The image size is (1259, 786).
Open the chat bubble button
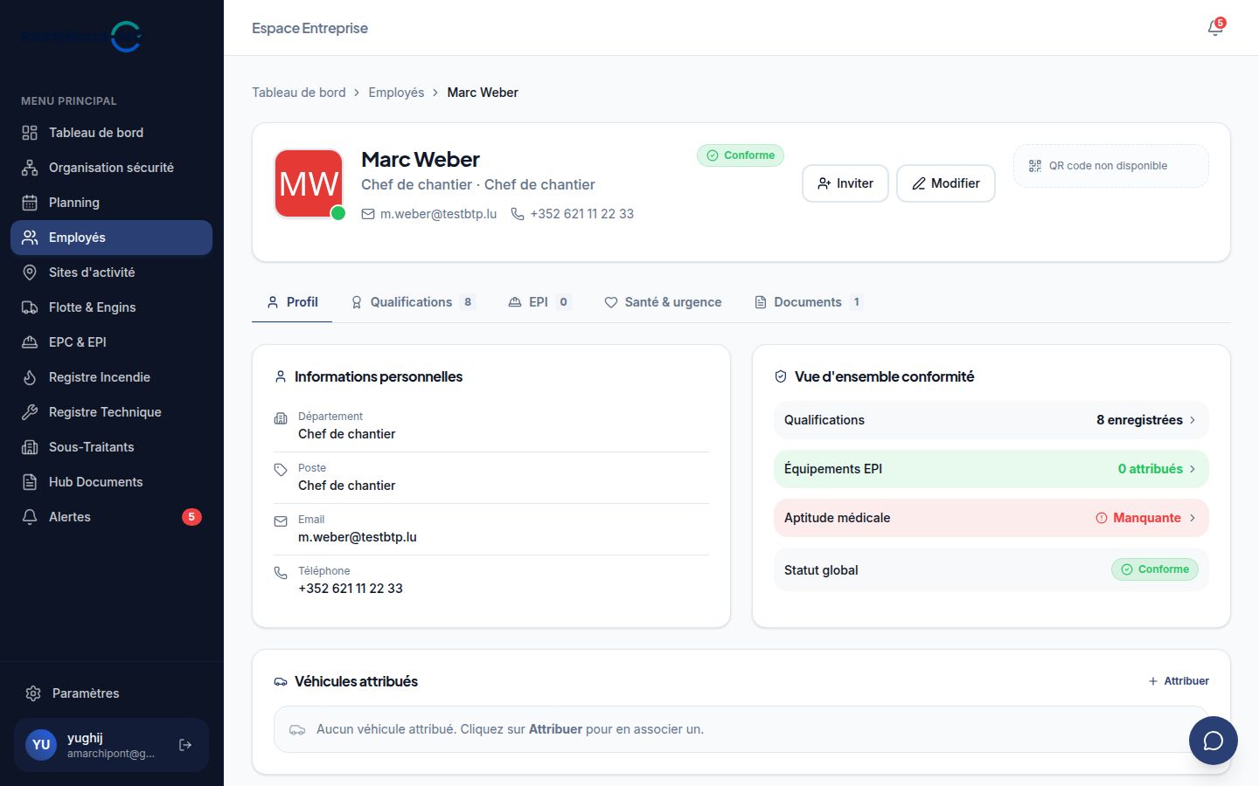click(x=1214, y=741)
